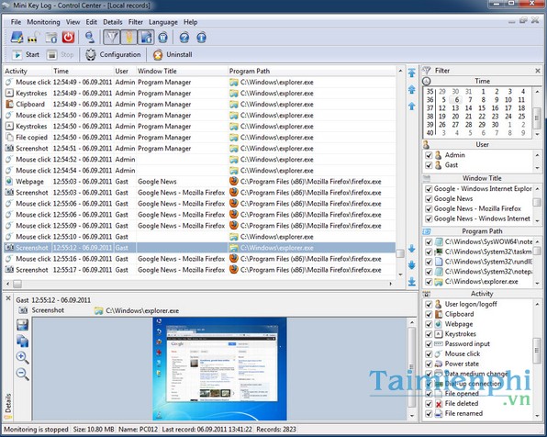Collapse the Activity filter section header
Viewport: 547px width, 437px height.
[x=482, y=294]
